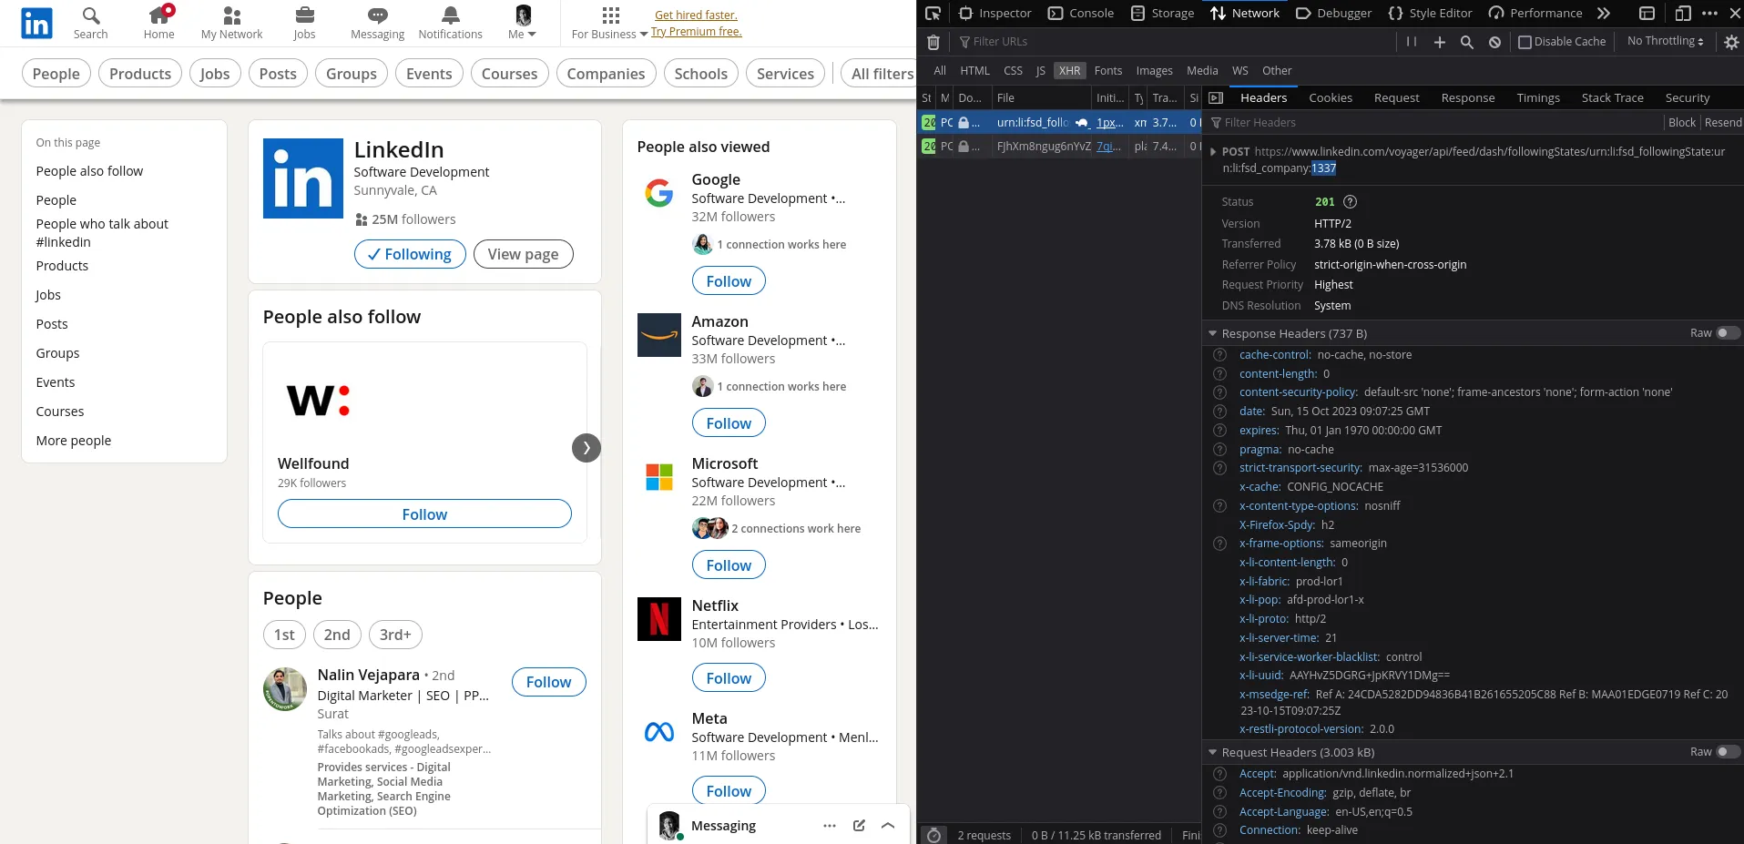Screen dimensions: 1744x844
Task: Toggle Raw view for Request Headers
Action: 1728,752
